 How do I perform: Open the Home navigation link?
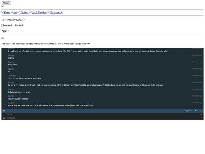coord(6,13)
